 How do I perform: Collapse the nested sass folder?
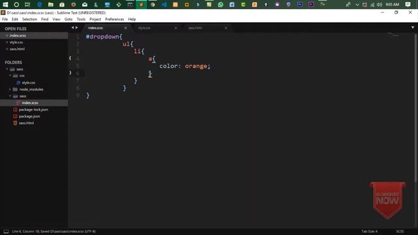pyautogui.click(x=10, y=96)
